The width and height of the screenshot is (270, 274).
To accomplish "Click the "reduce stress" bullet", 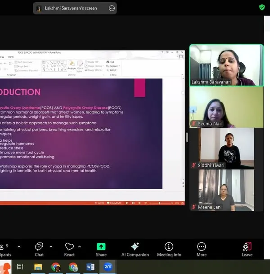I will click(12, 148).
